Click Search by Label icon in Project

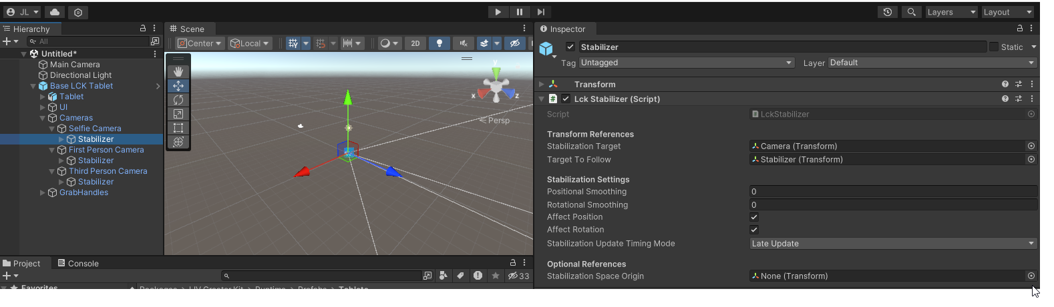pos(460,276)
